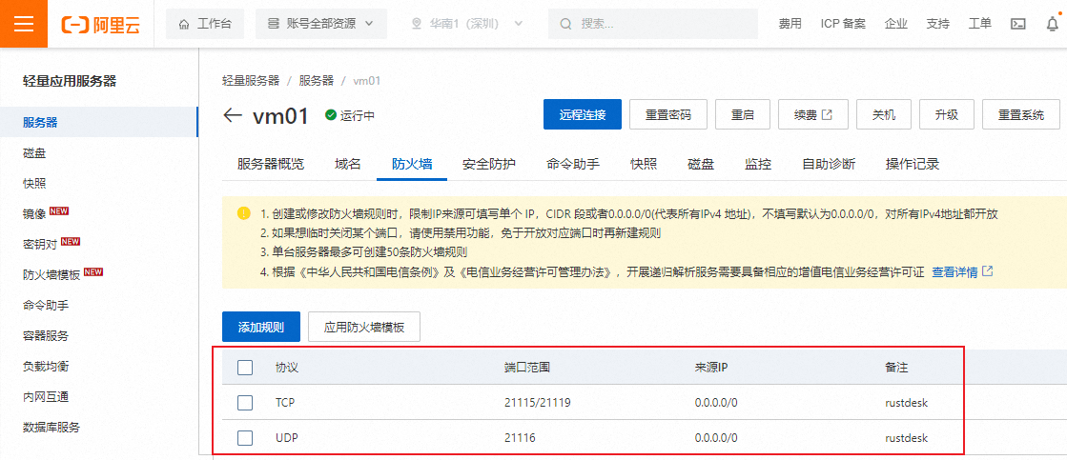
Task: Click the house icon in 工作台 button
Action: (x=184, y=24)
